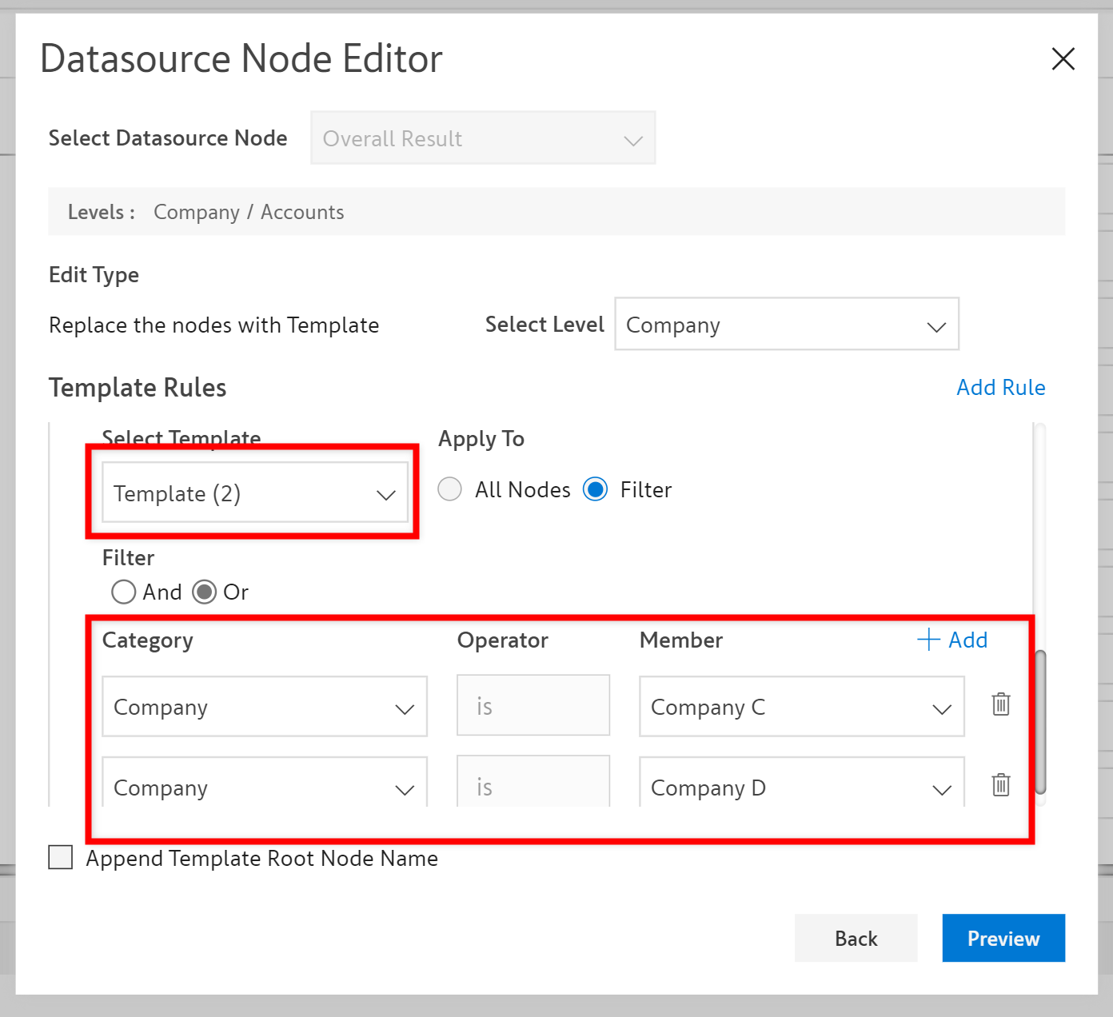Expand the Template (2) dropdown
Viewport: 1113px width, 1017px height.
255,493
